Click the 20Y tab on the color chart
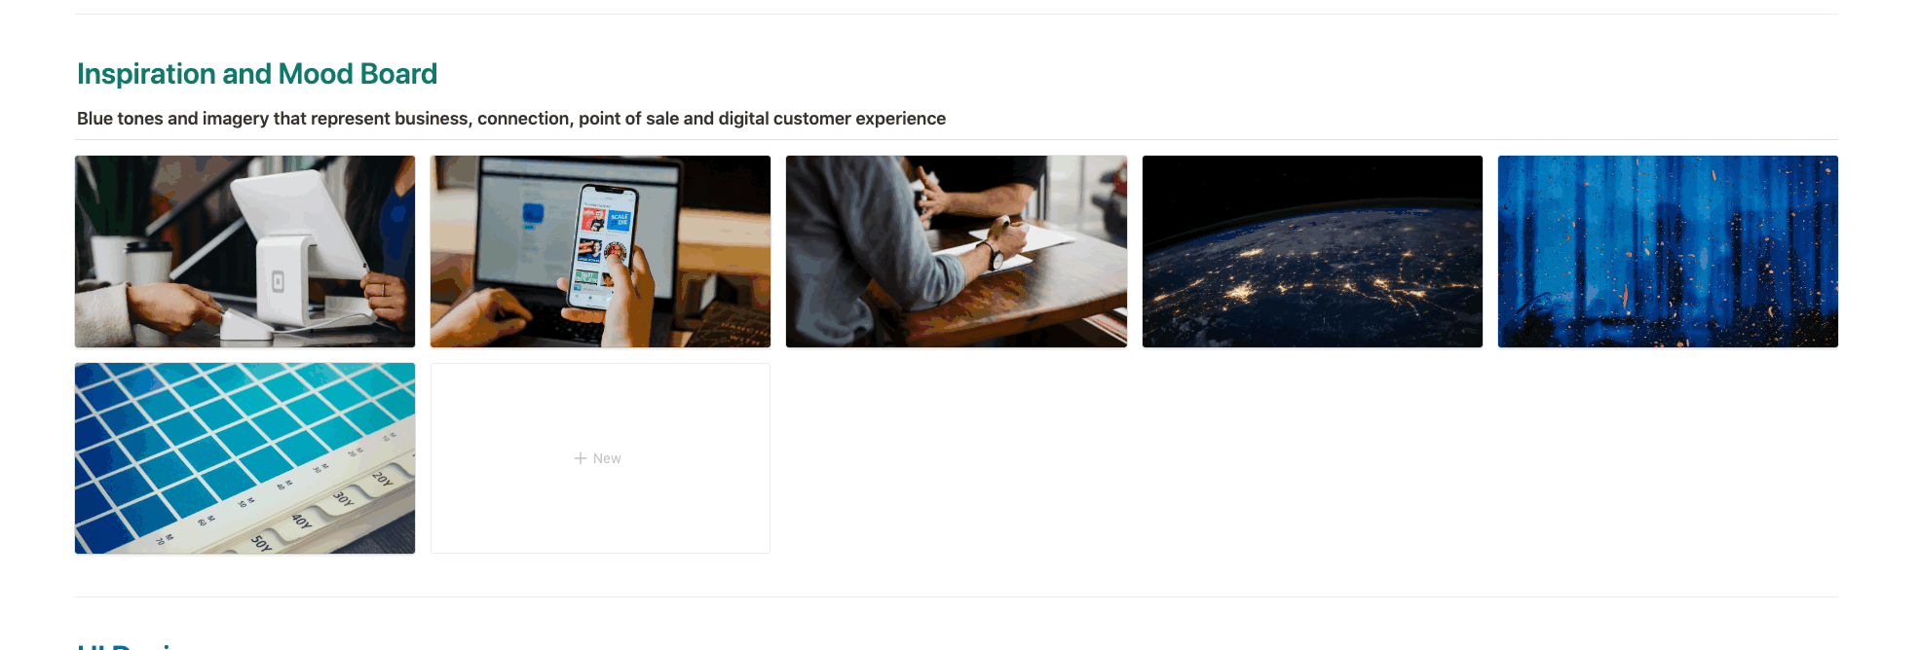 tap(382, 478)
